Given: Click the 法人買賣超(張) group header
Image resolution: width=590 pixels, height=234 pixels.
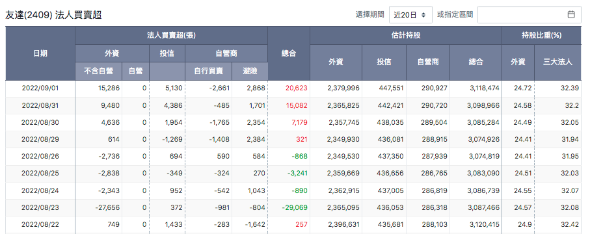Looking at the screenshot, I should pyautogui.click(x=171, y=35).
